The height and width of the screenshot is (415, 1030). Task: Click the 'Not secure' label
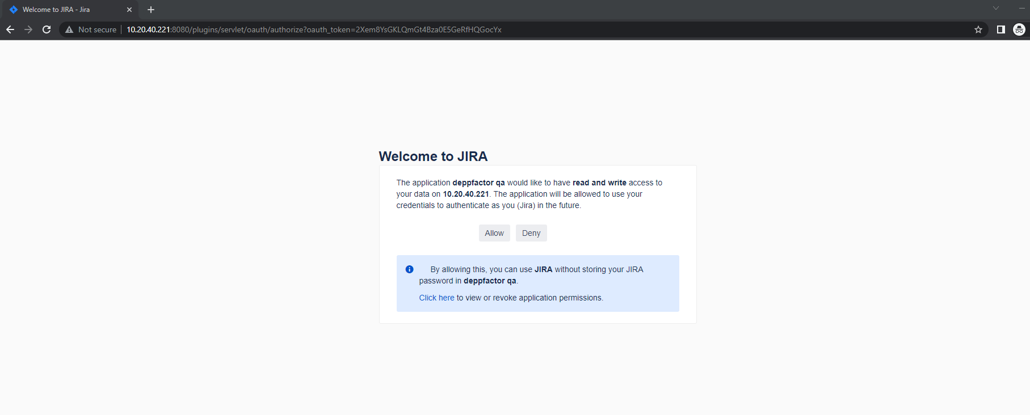click(x=97, y=29)
